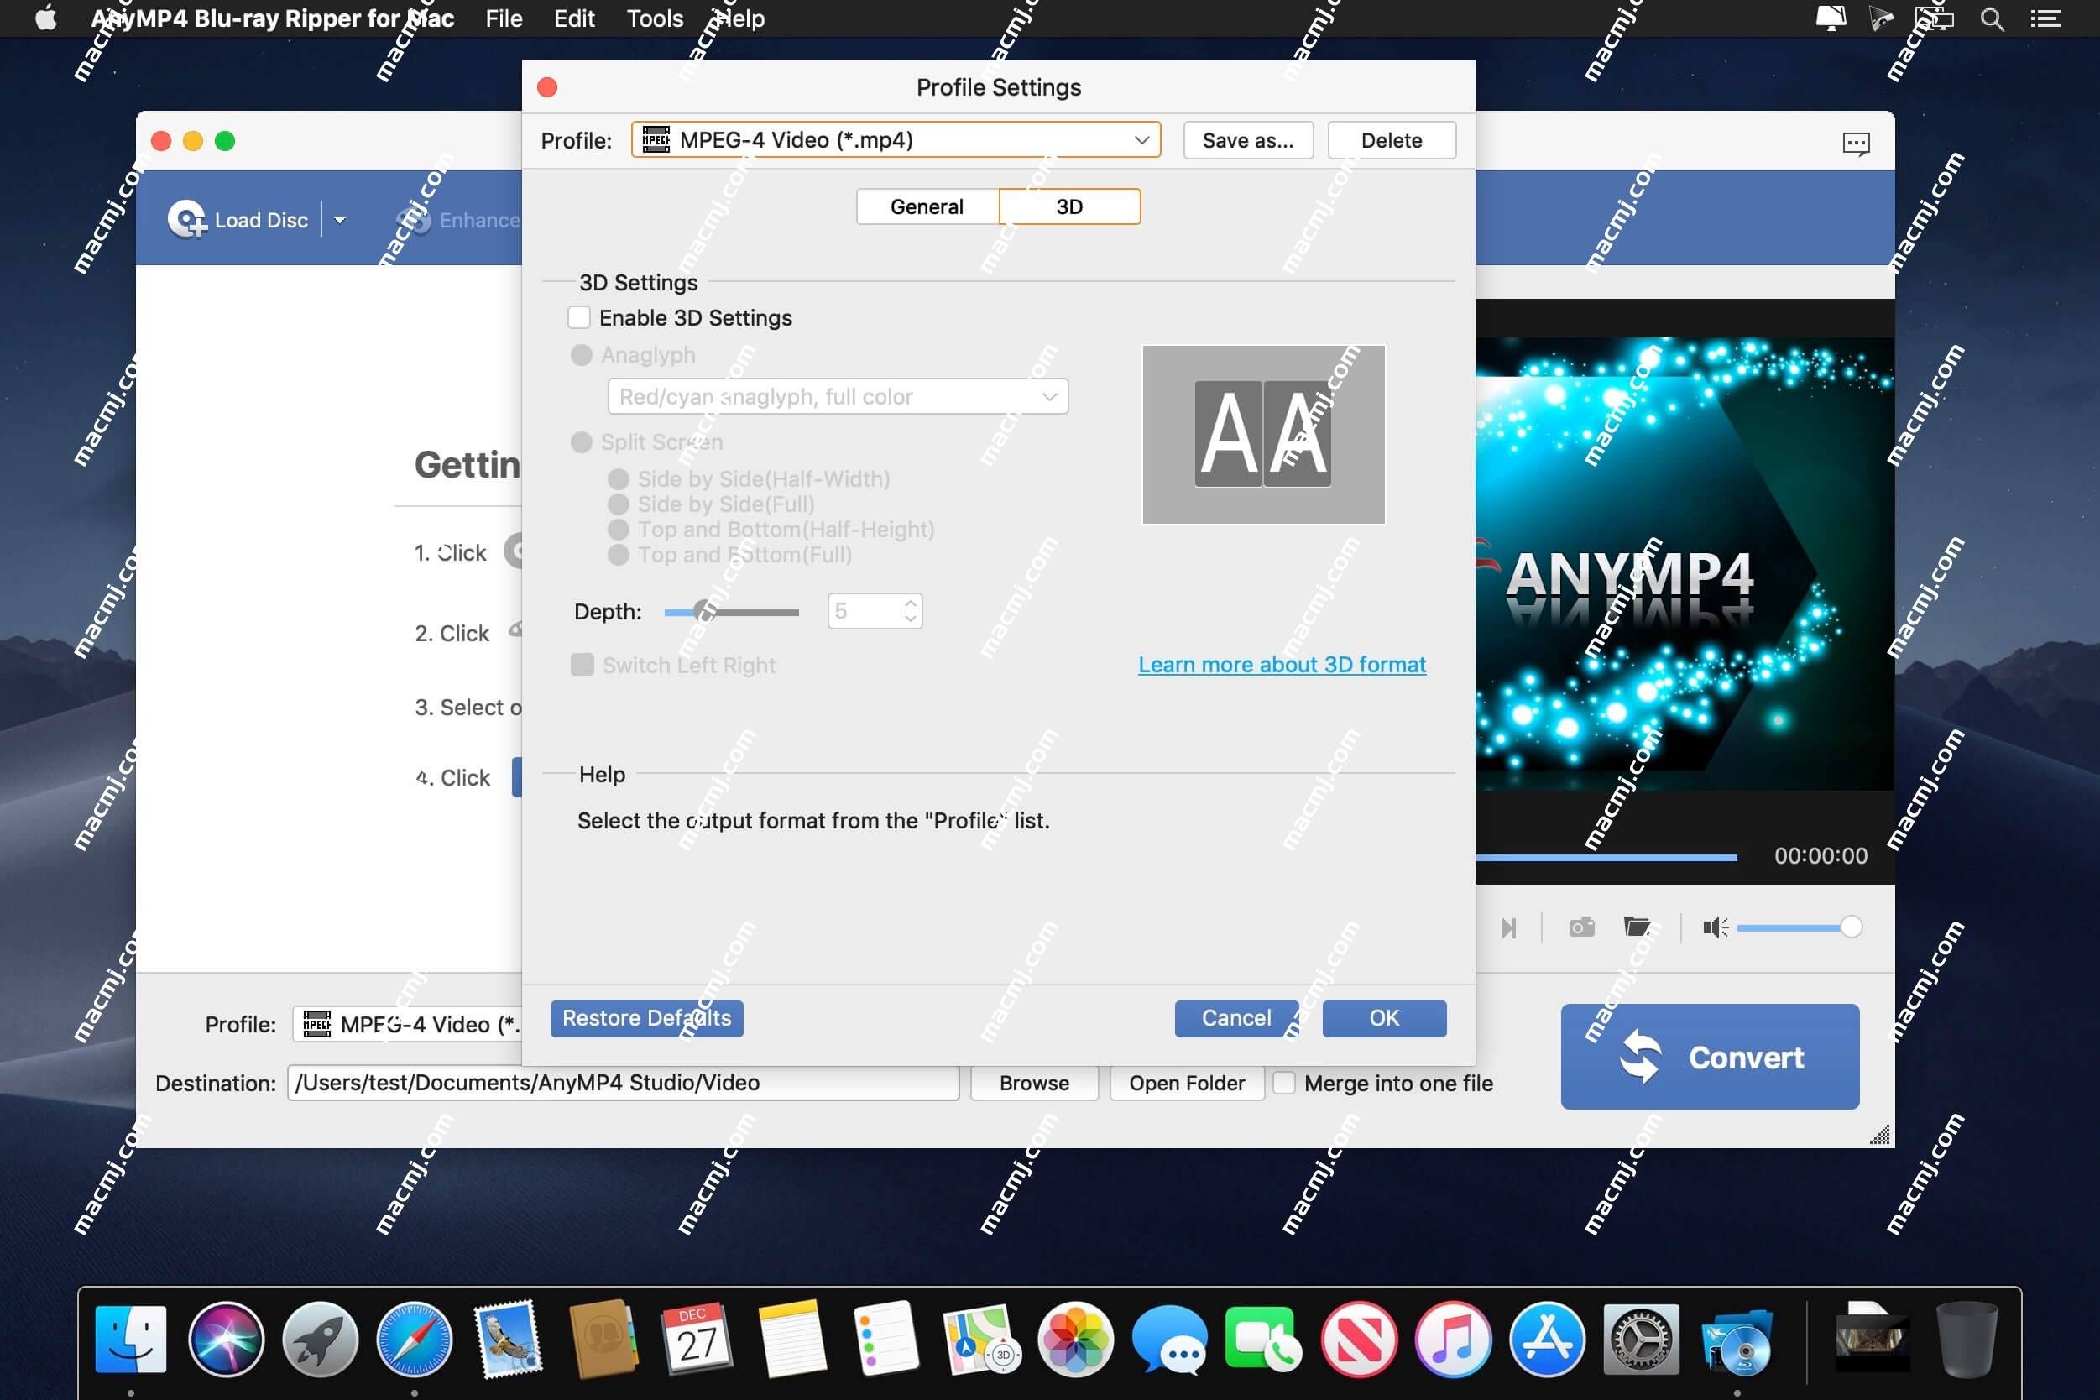Image resolution: width=2100 pixels, height=1400 pixels.
Task: Open Blu-ray Ripper app icon in Dock
Action: click(1736, 1340)
